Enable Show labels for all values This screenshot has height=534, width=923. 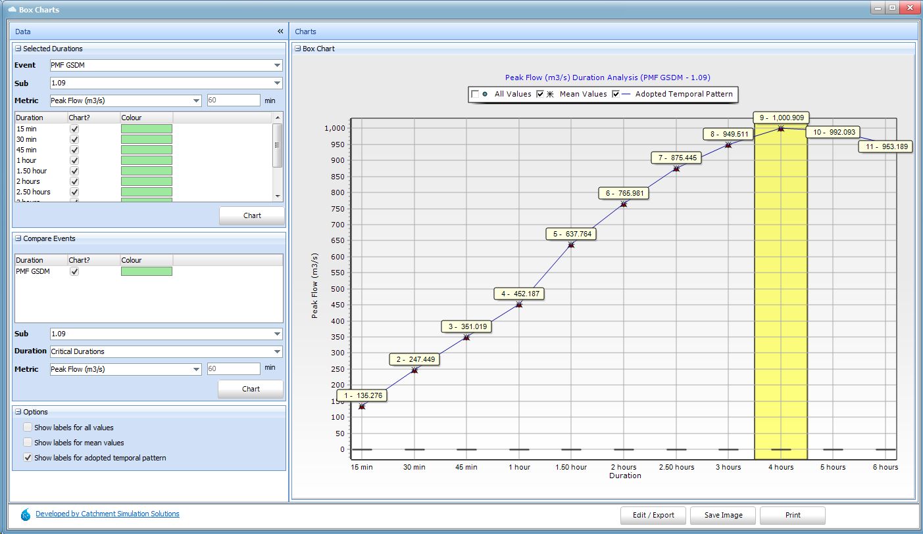[x=28, y=428]
